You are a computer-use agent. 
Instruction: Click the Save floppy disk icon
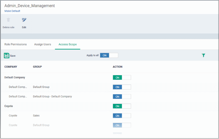click(x=7, y=55)
